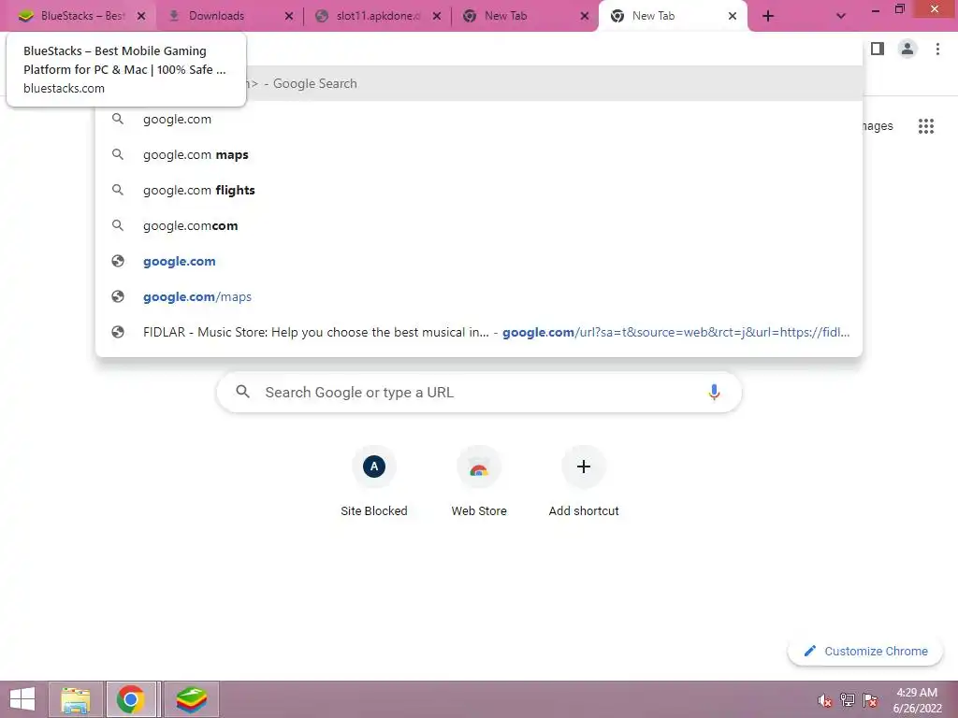Close the Downloads tab
958x718 pixels.
[x=289, y=16]
